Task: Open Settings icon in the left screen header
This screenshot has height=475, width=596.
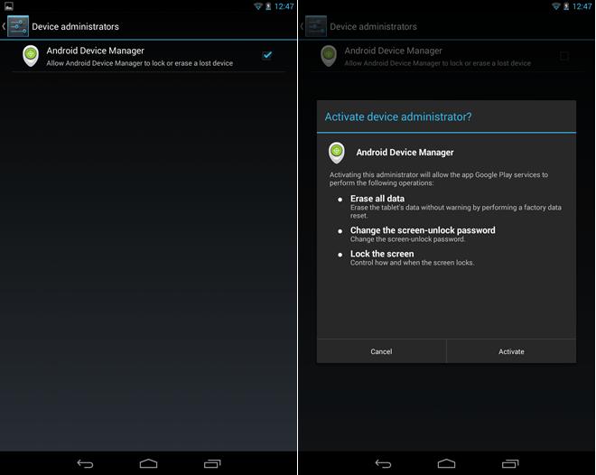Action: tap(18, 26)
